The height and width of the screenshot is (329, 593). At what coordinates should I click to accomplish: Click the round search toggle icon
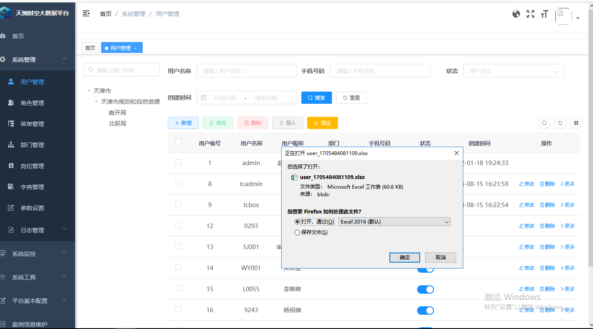coord(544,123)
